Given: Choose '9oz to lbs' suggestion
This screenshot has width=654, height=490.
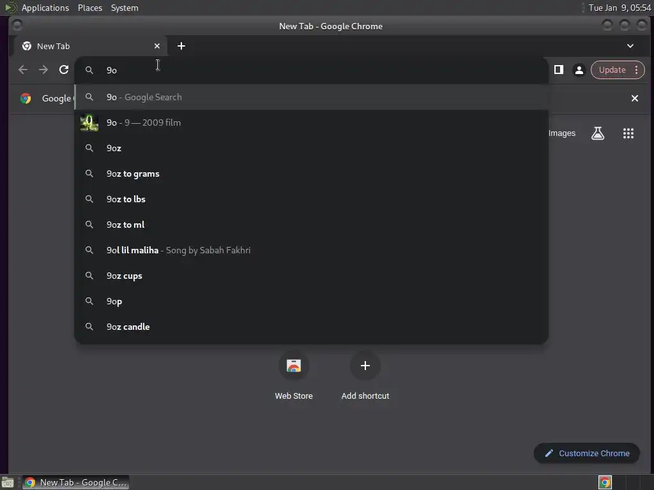Looking at the screenshot, I should tap(311, 199).
